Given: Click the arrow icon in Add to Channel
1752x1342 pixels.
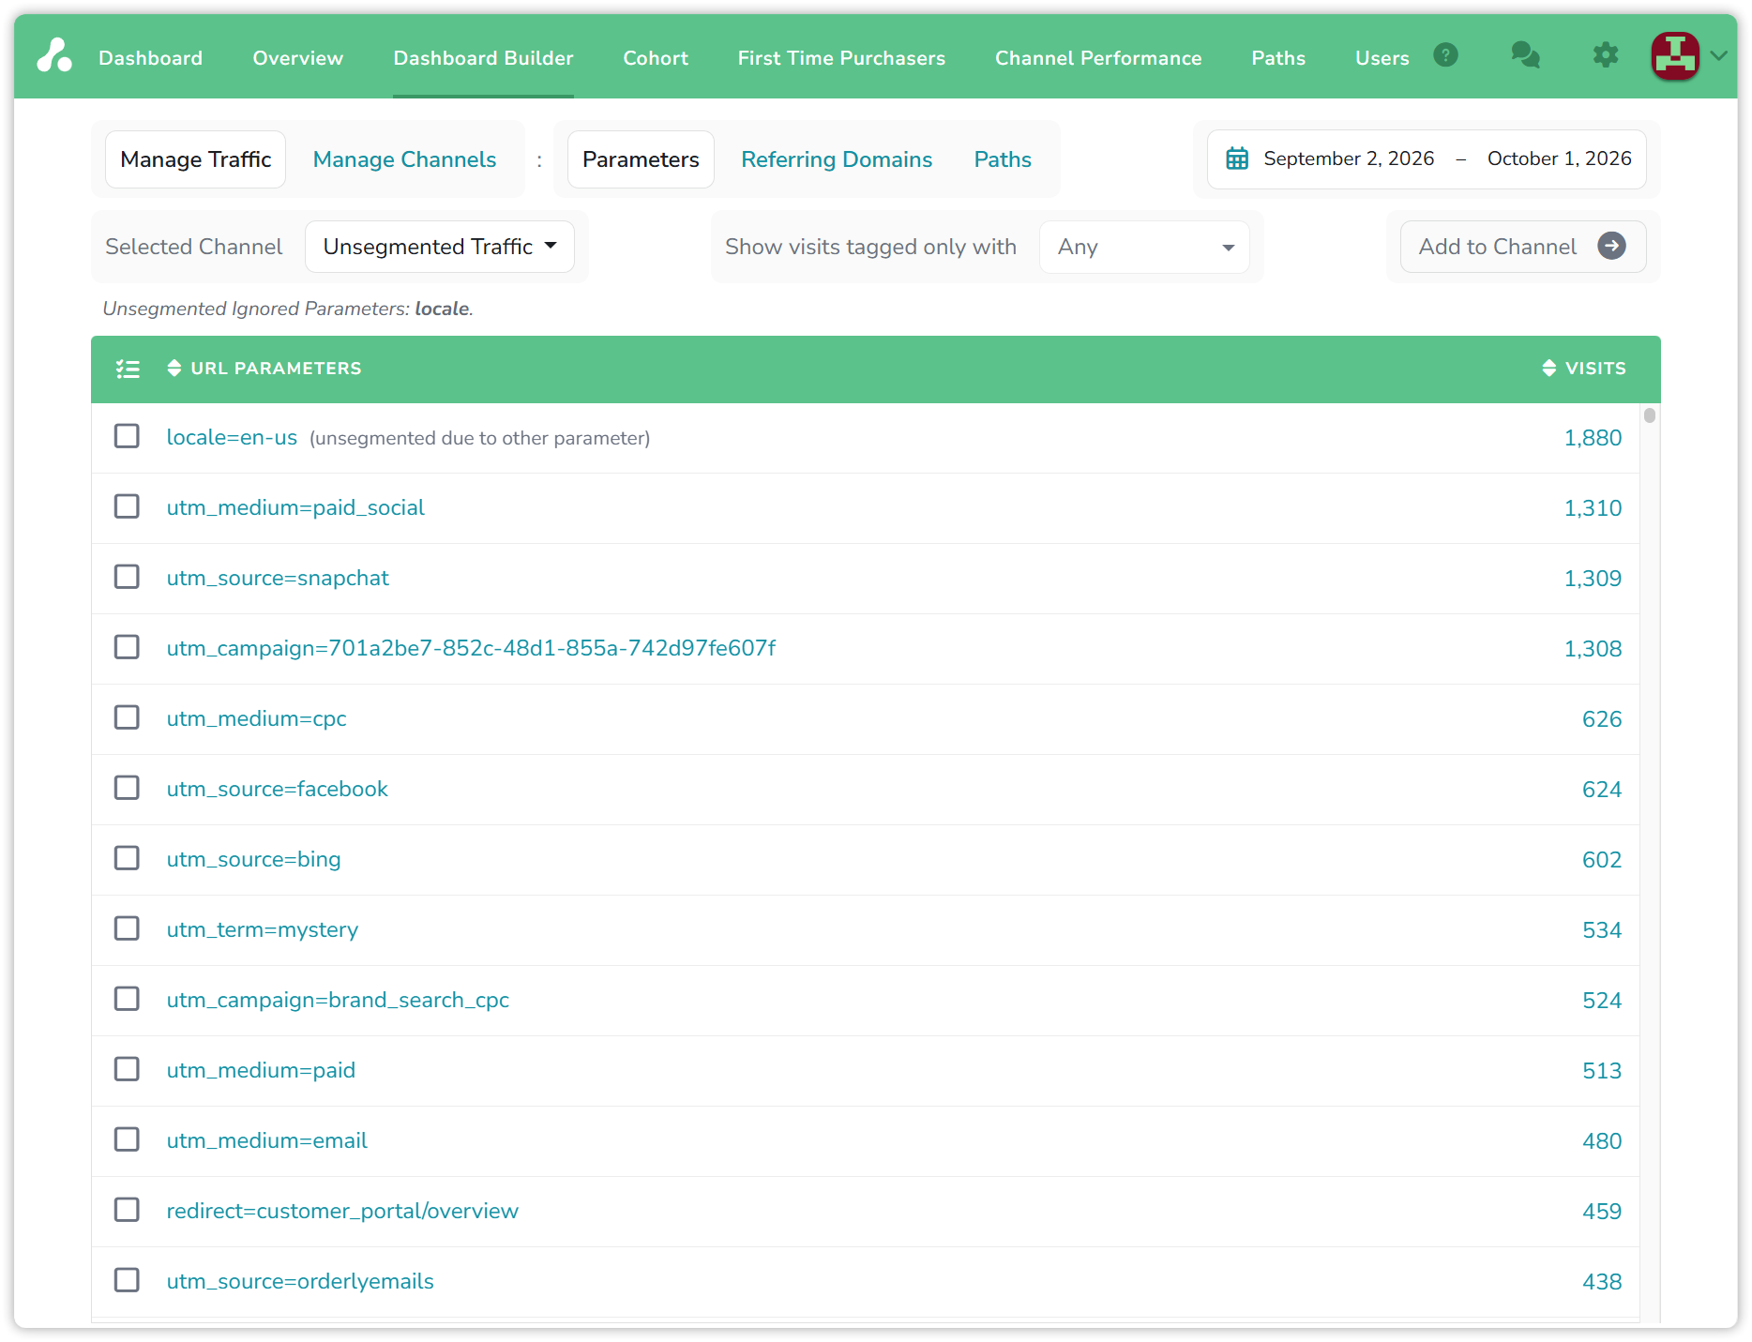Looking at the screenshot, I should click(x=1611, y=246).
